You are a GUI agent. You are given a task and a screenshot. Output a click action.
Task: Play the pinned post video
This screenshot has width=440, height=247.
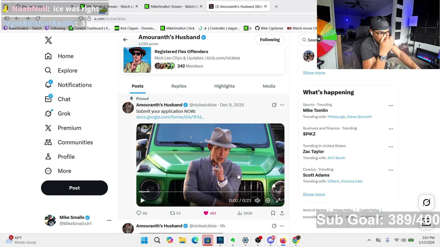pos(142,200)
